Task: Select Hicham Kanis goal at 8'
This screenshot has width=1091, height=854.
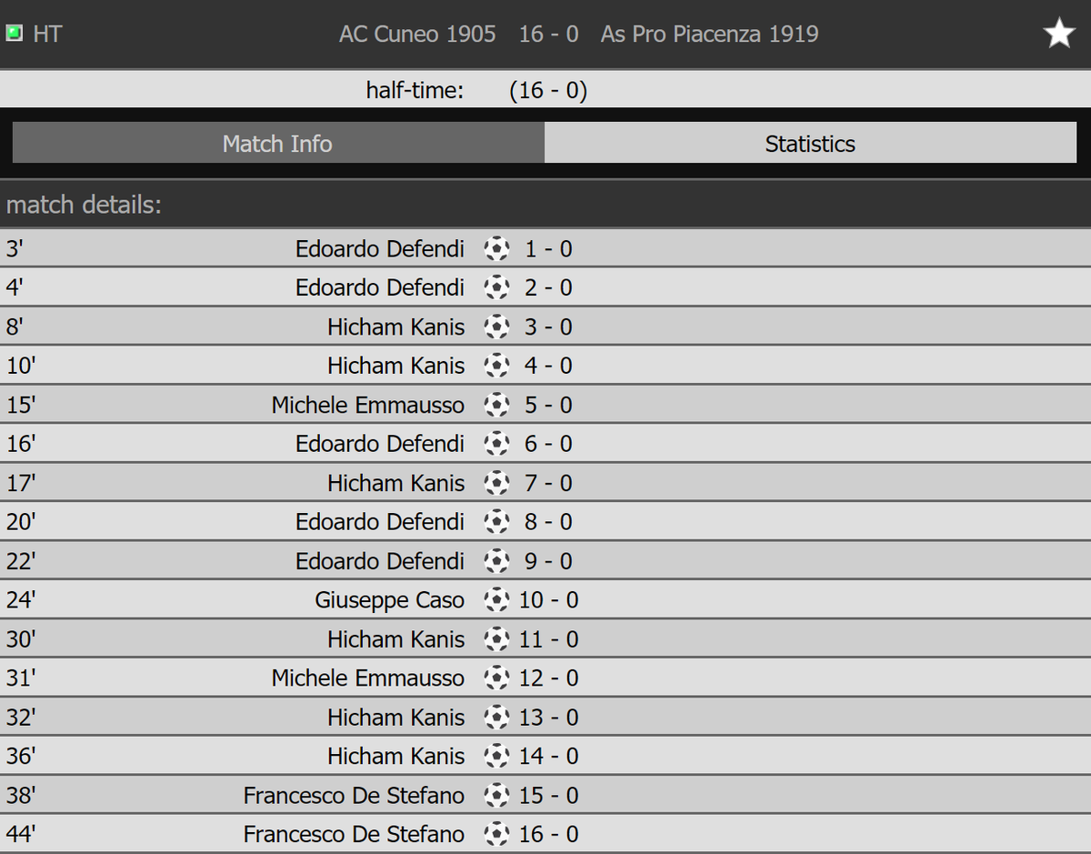Action: pos(395,327)
